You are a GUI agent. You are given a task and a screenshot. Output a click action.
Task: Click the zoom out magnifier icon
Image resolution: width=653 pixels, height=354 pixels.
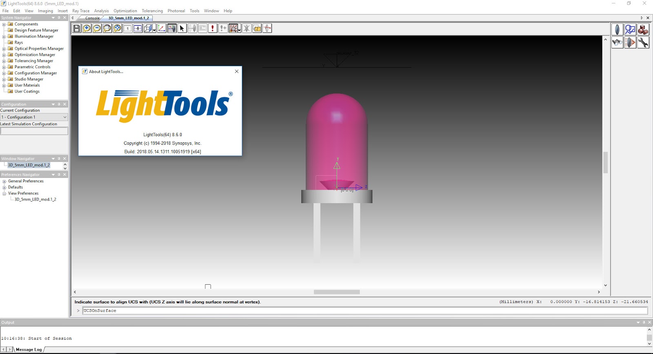[97, 28]
